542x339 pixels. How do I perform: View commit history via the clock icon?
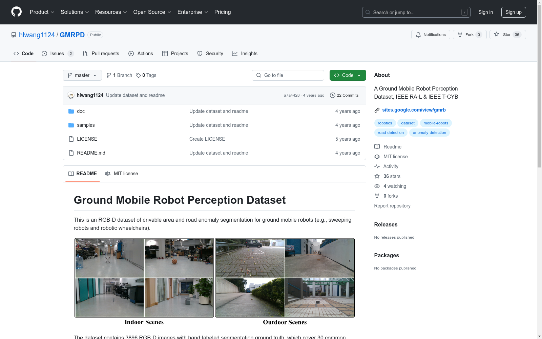point(332,95)
